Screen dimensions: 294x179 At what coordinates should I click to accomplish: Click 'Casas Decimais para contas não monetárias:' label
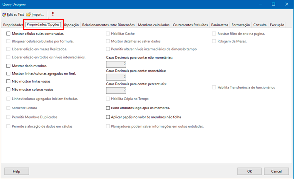pyautogui.click(x=139, y=57)
